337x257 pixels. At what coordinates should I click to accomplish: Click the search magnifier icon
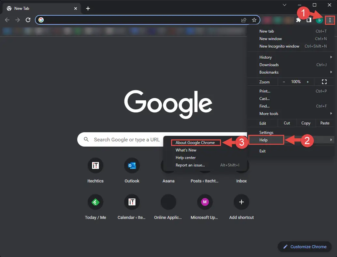(x=86, y=139)
